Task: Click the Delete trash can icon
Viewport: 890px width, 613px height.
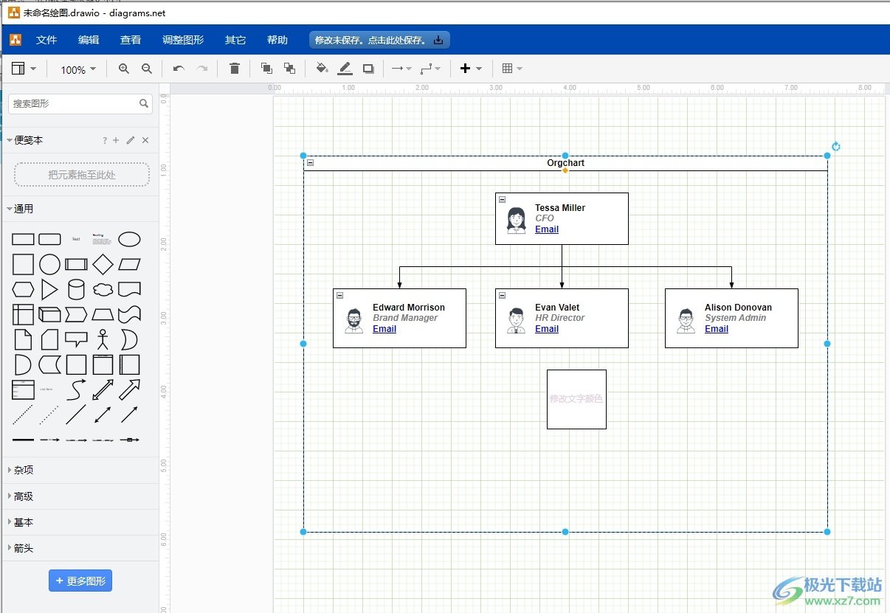Action: (235, 69)
